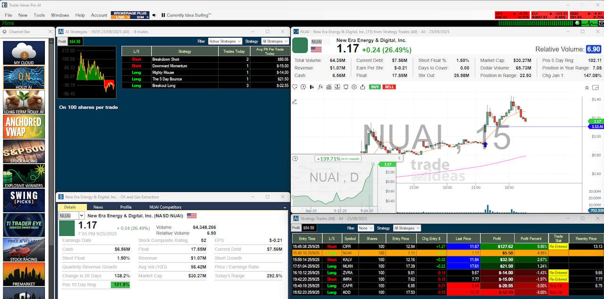
Task: Open the New menu
Action: tap(23, 15)
